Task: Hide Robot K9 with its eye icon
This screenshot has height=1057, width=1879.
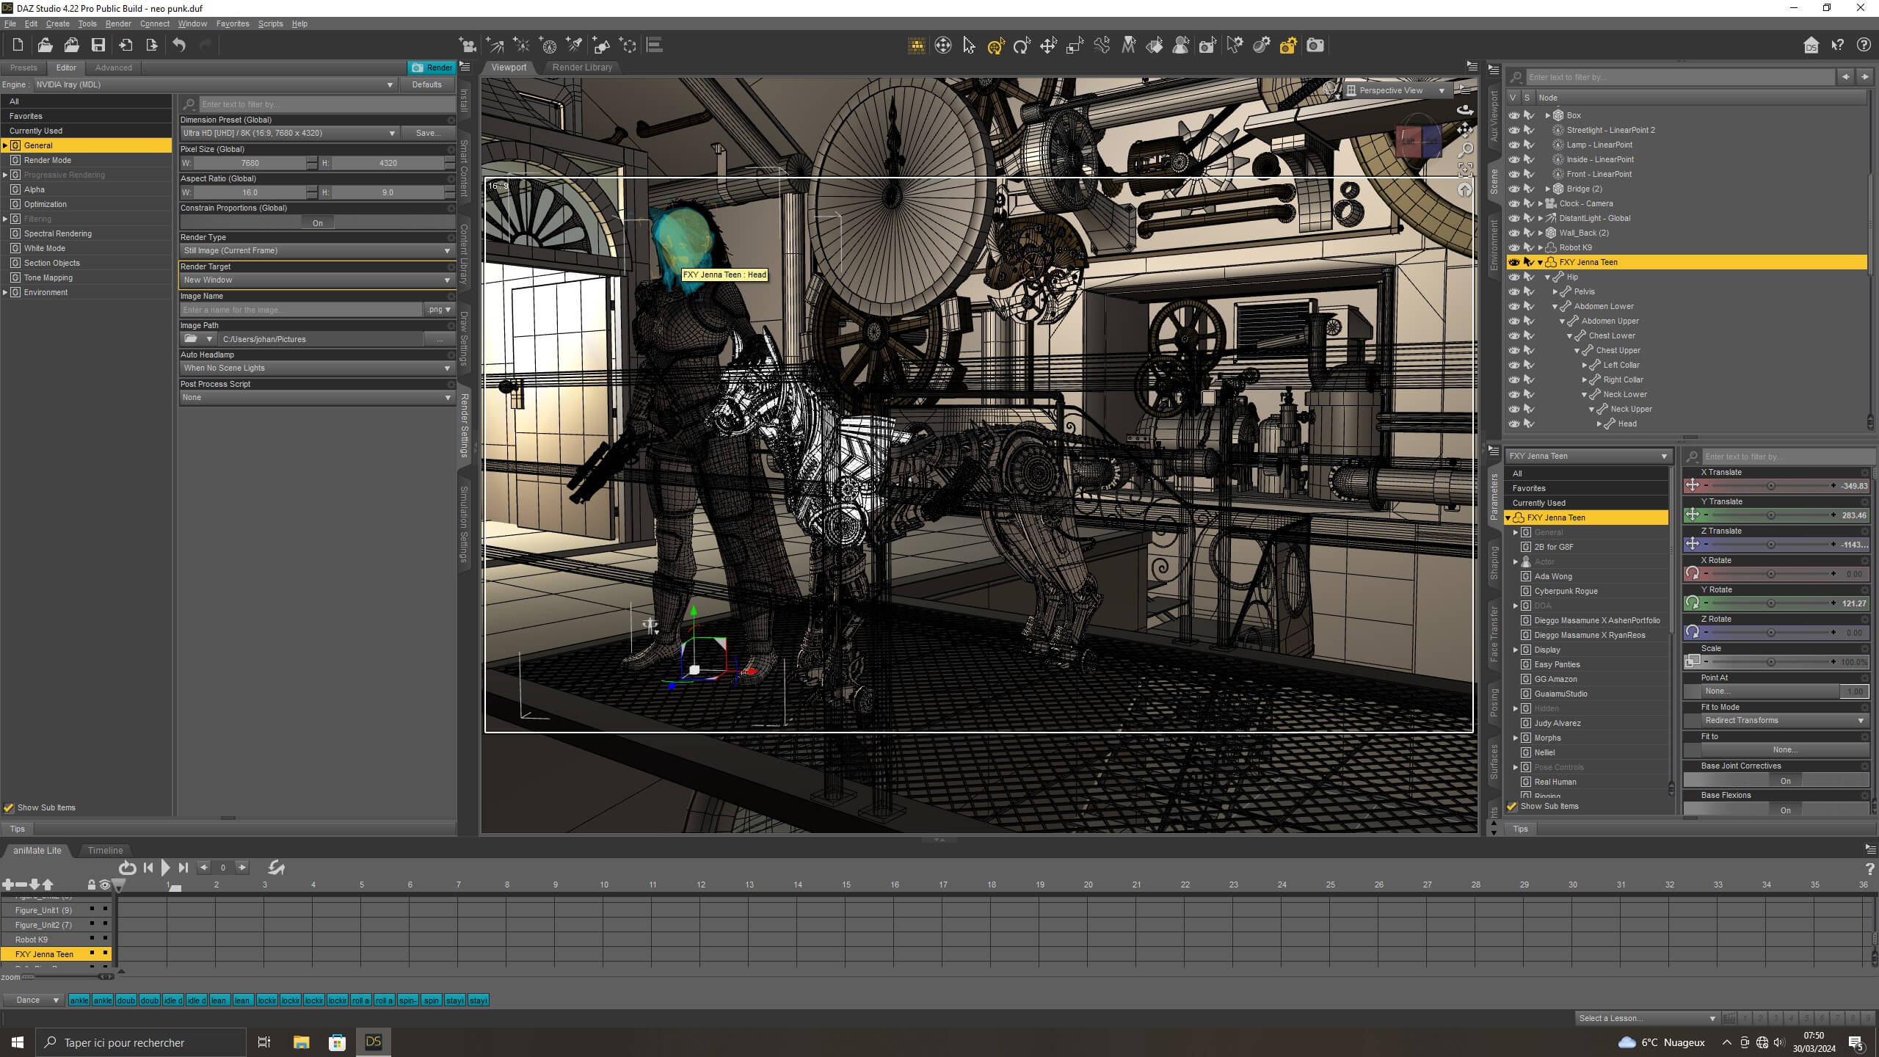Action: coord(1513,247)
